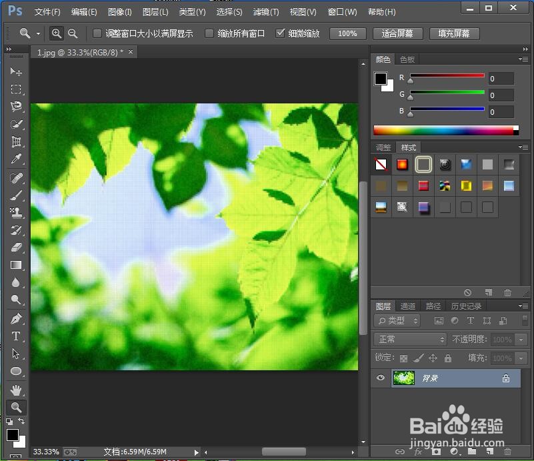Select the Move tool

(x=15, y=71)
